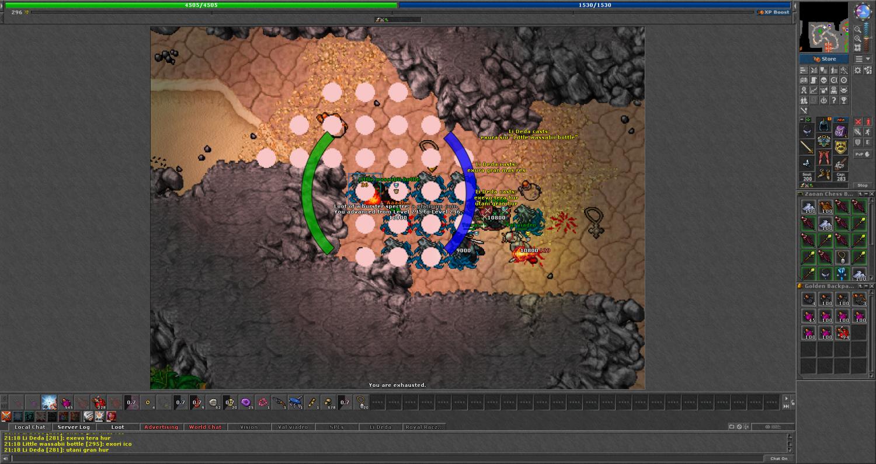Screen dimensions: 876x464
Task: Center the minimap with crosshair icon
Action: 857,48
